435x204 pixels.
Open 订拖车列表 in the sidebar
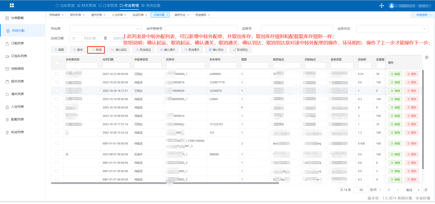point(19,56)
